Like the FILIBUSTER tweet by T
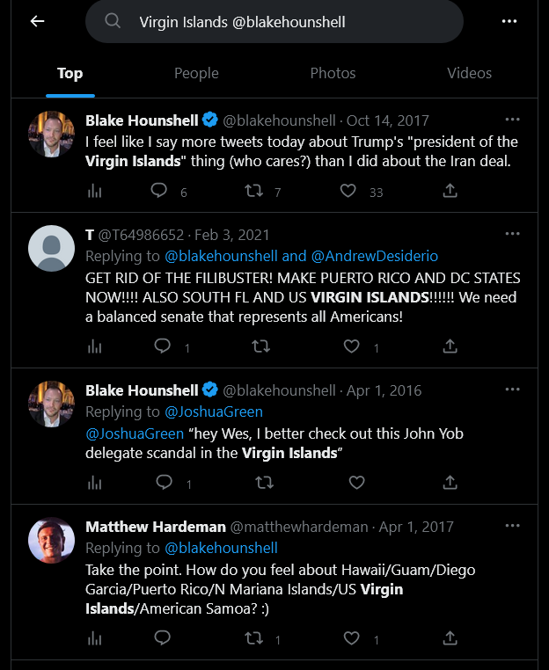549x670 pixels. coord(351,346)
